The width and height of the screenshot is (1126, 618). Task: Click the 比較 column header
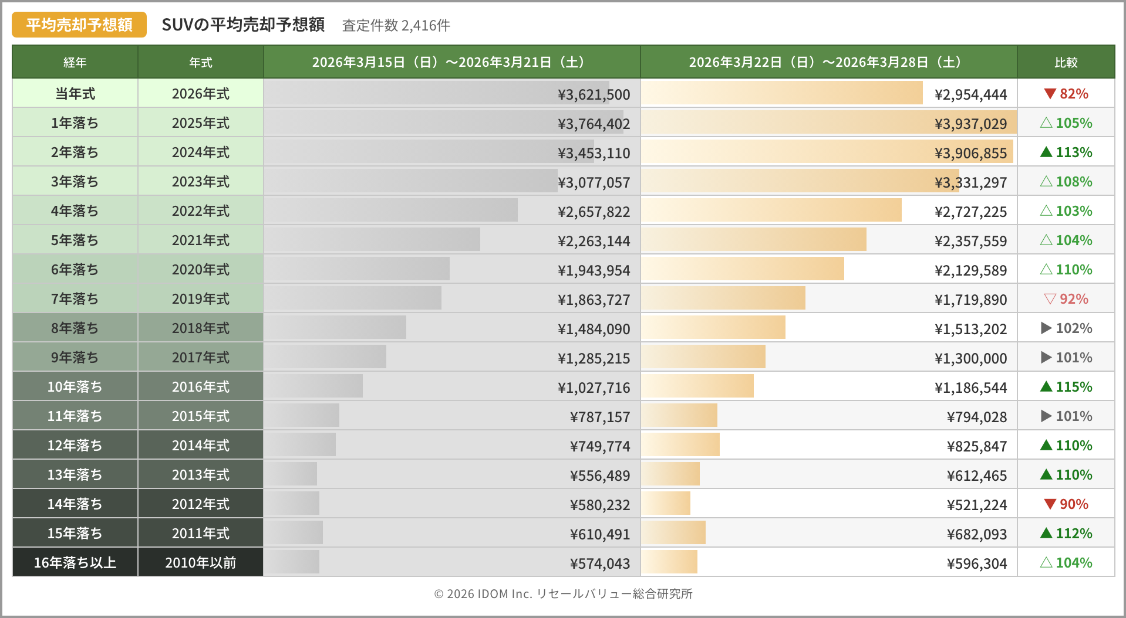(x=1066, y=62)
